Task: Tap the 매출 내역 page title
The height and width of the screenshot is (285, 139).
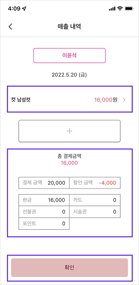Action: pos(69,26)
